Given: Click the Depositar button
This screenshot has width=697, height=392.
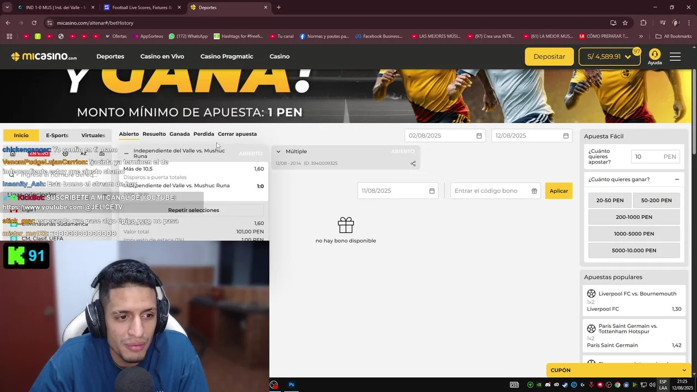Looking at the screenshot, I should pyautogui.click(x=549, y=57).
